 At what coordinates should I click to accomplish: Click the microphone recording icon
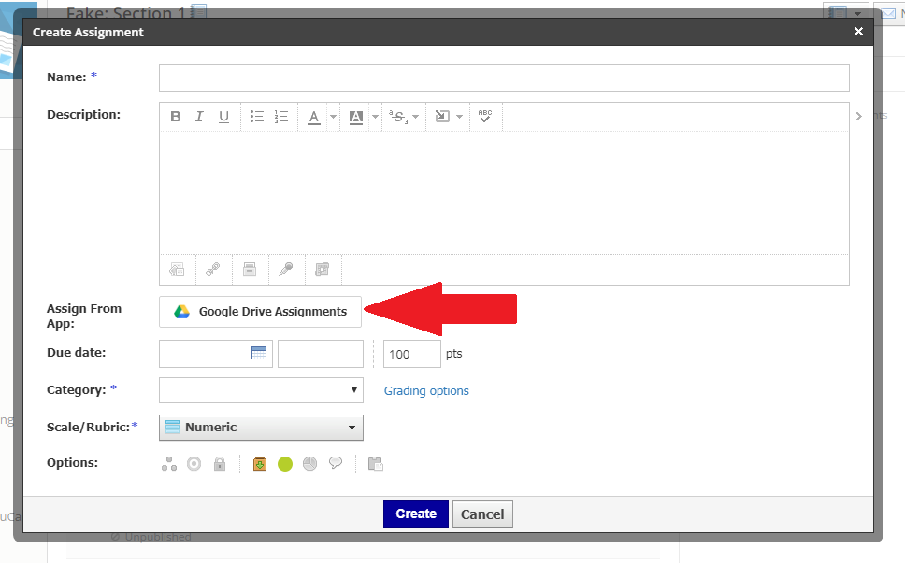pyautogui.click(x=286, y=269)
